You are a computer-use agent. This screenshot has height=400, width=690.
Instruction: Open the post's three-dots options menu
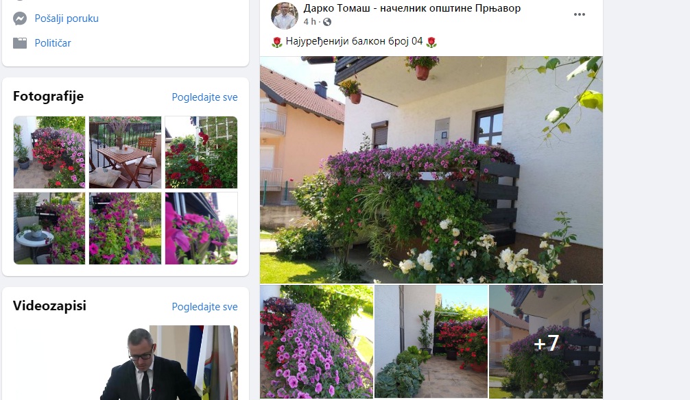coord(579,14)
